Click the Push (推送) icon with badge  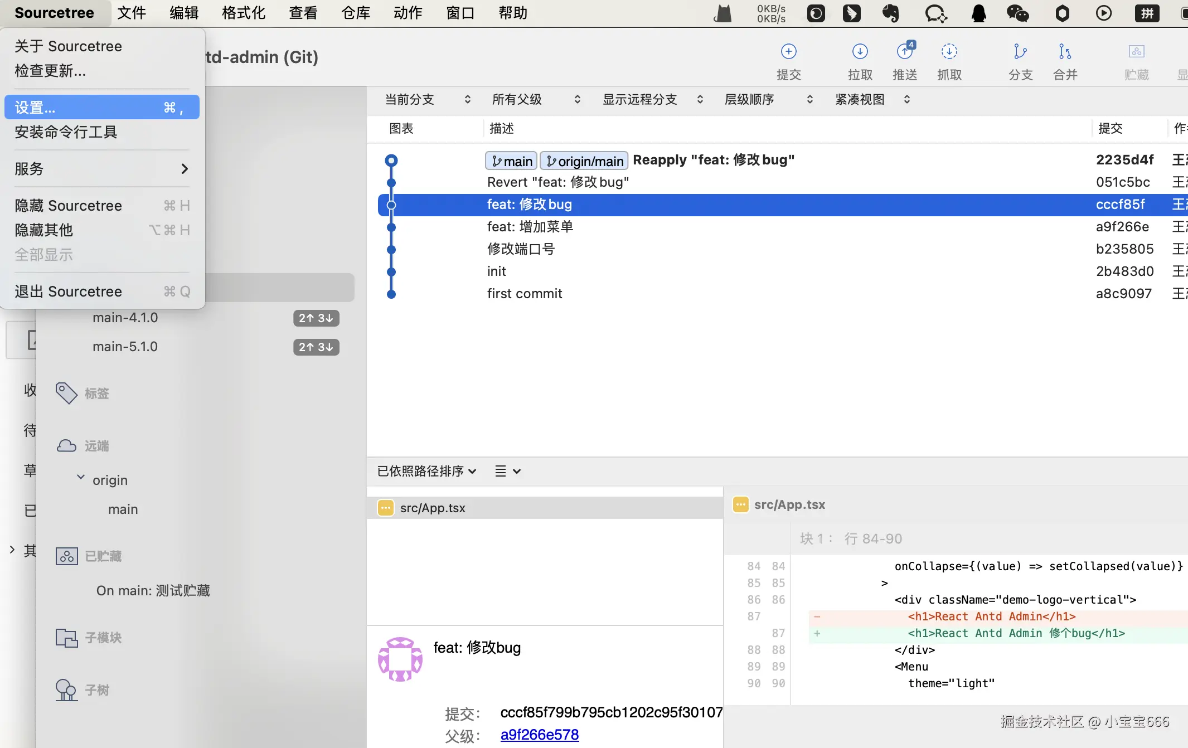904,52
